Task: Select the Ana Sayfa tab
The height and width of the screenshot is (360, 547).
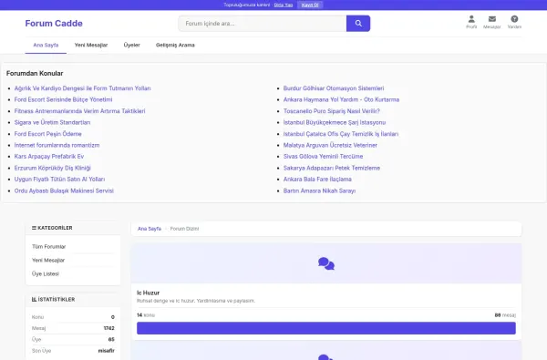Action: (46, 45)
